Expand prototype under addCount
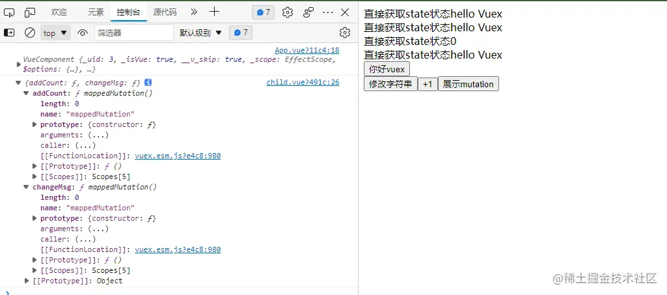The image size is (667, 295). pyautogui.click(x=35, y=125)
